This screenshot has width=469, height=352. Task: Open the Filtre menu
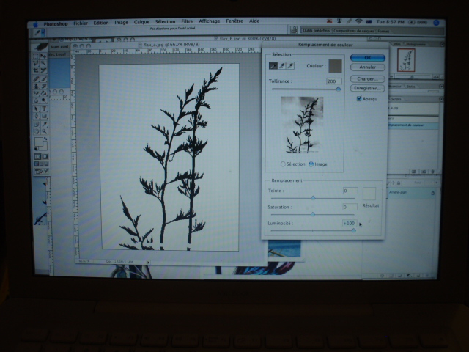(x=187, y=21)
